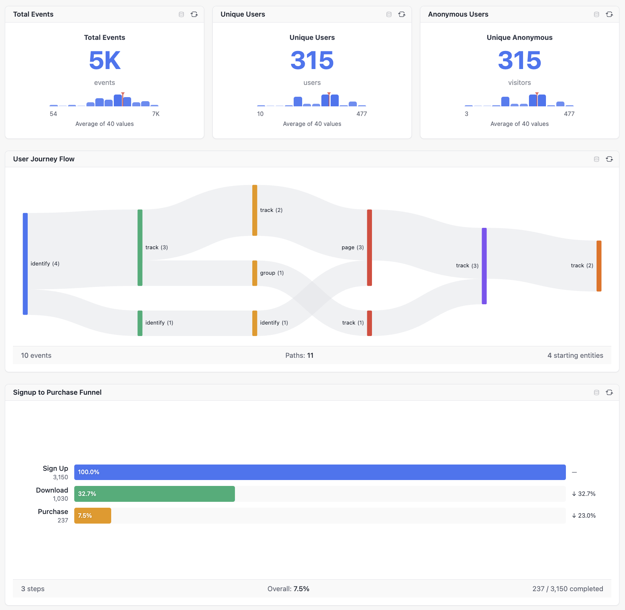Open the database icon on Signup to Purchase Funnel
This screenshot has width=625, height=610.
tap(596, 392)
